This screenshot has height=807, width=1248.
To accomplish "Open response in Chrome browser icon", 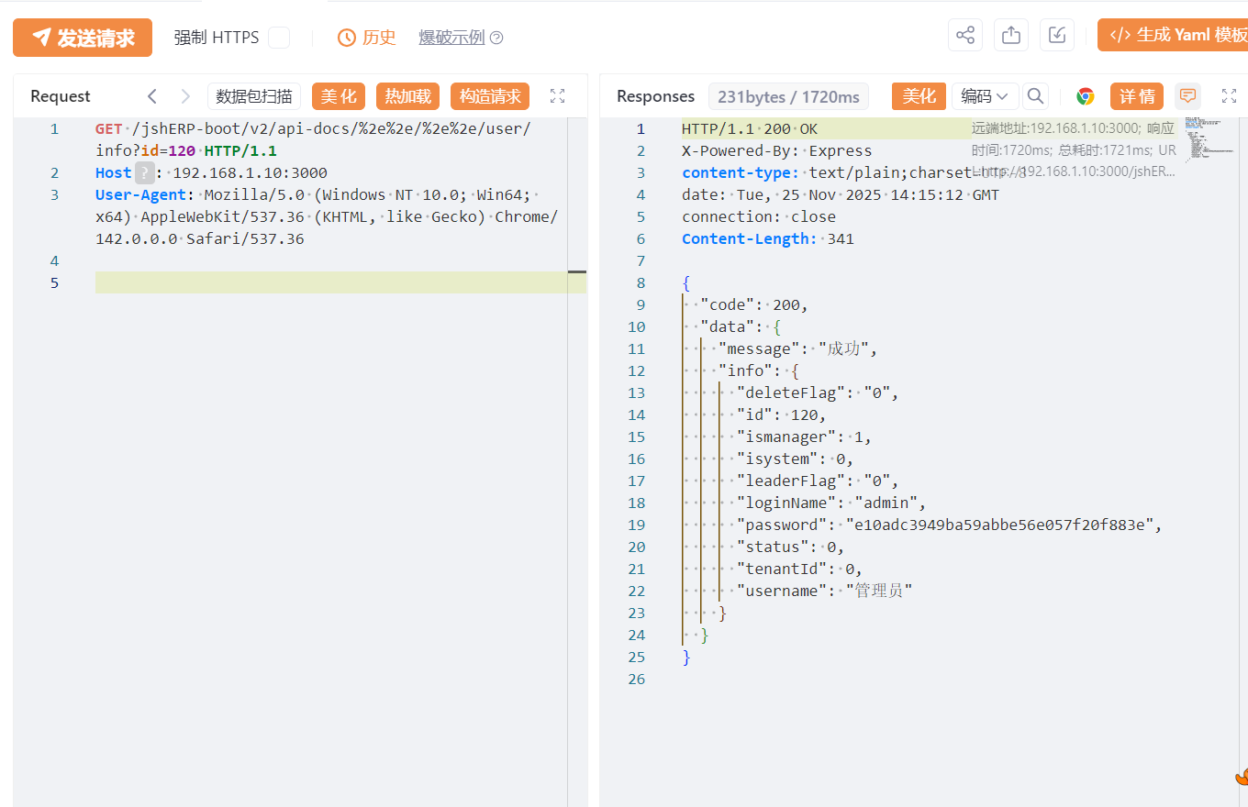I will pos(1086,96).
